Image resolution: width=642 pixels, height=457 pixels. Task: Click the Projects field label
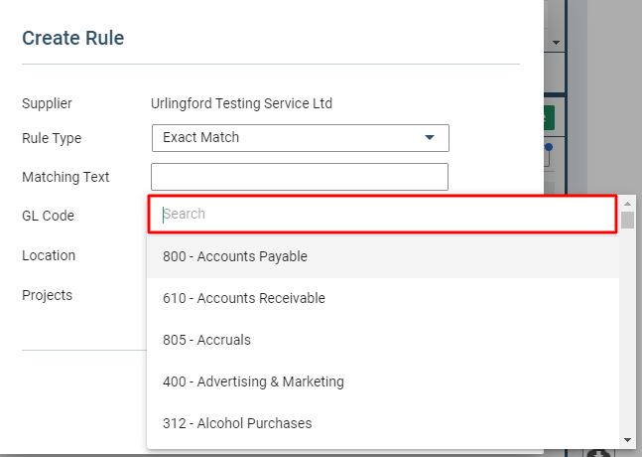47,295
